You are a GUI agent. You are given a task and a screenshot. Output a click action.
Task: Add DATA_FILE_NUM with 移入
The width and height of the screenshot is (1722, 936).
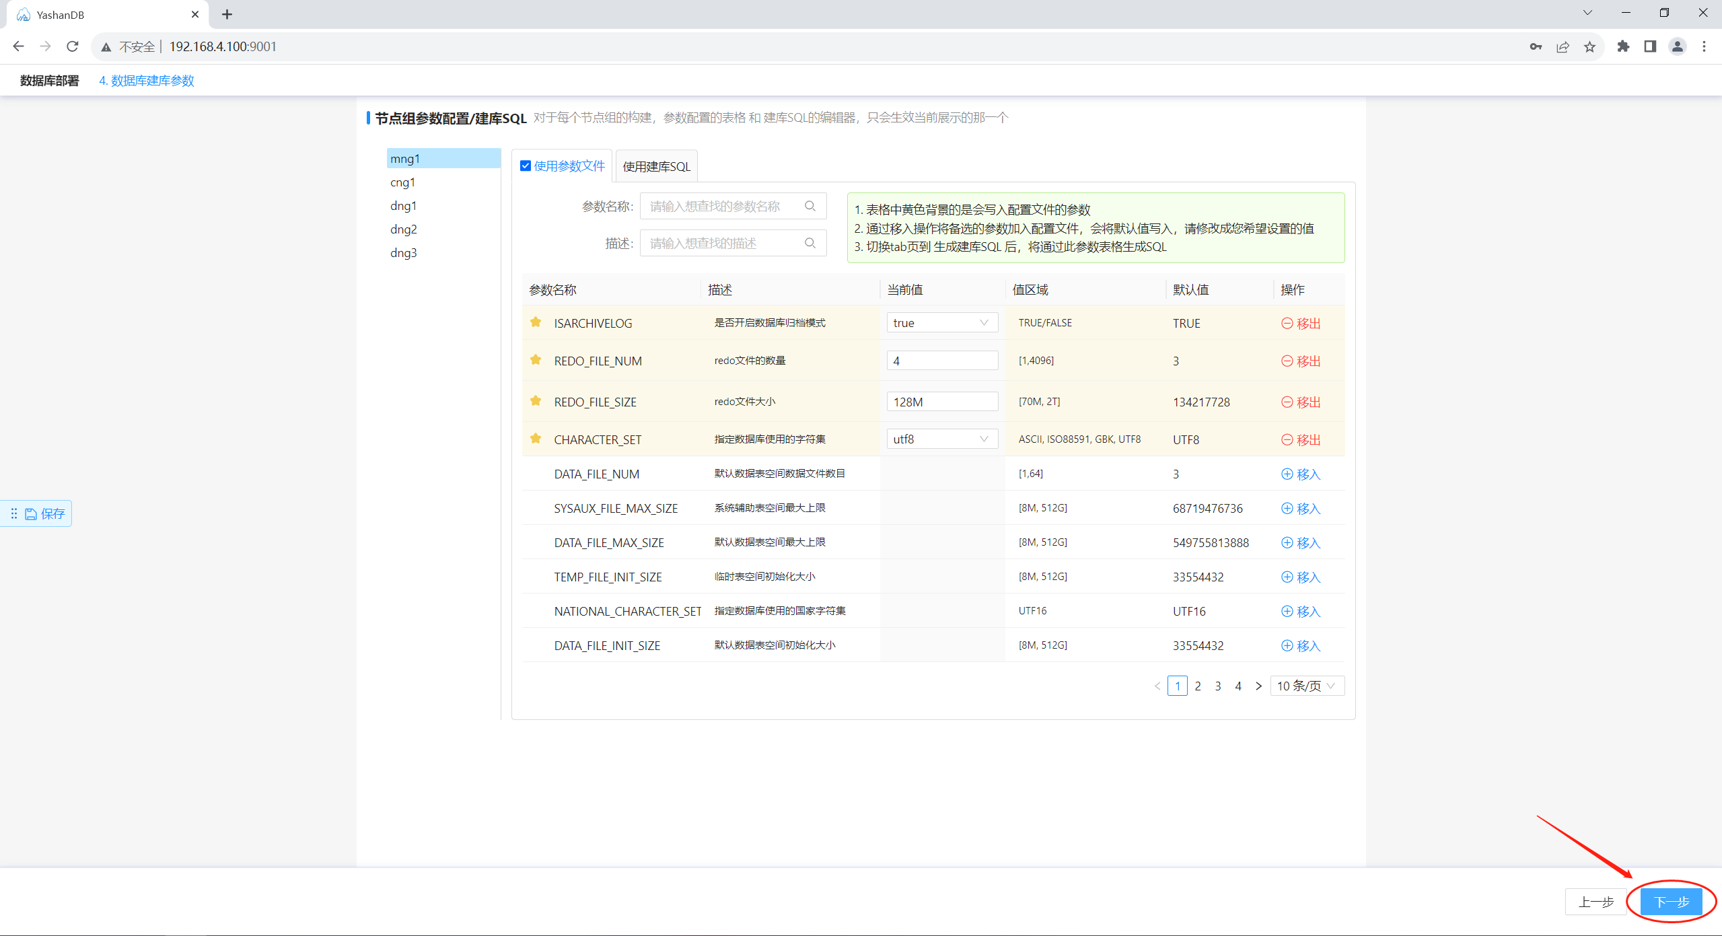(x=1301, y=474)
